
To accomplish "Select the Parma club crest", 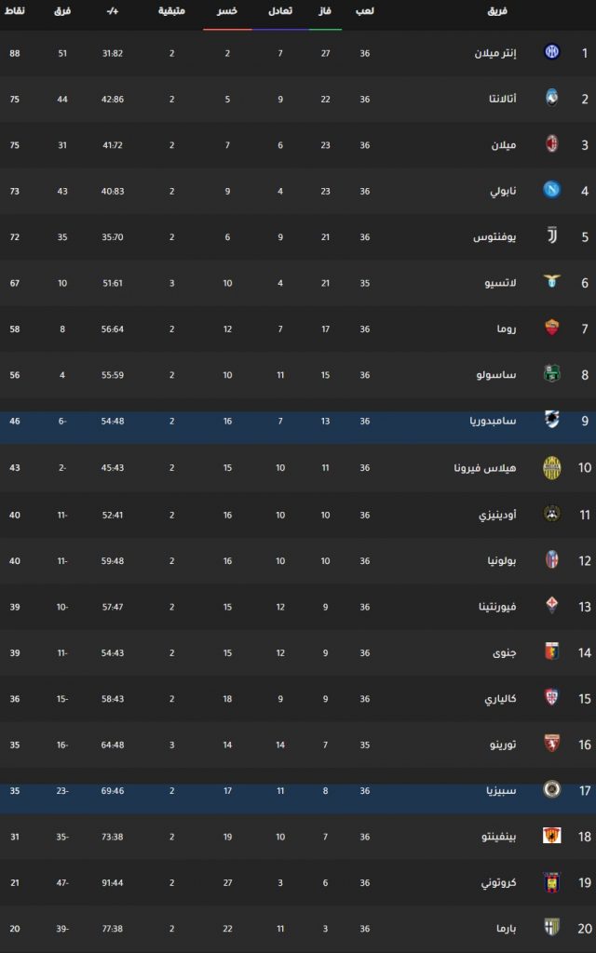I will click(551, 928).
